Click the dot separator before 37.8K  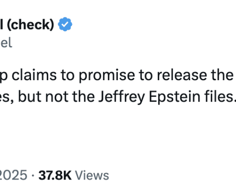tap(33, 176)
